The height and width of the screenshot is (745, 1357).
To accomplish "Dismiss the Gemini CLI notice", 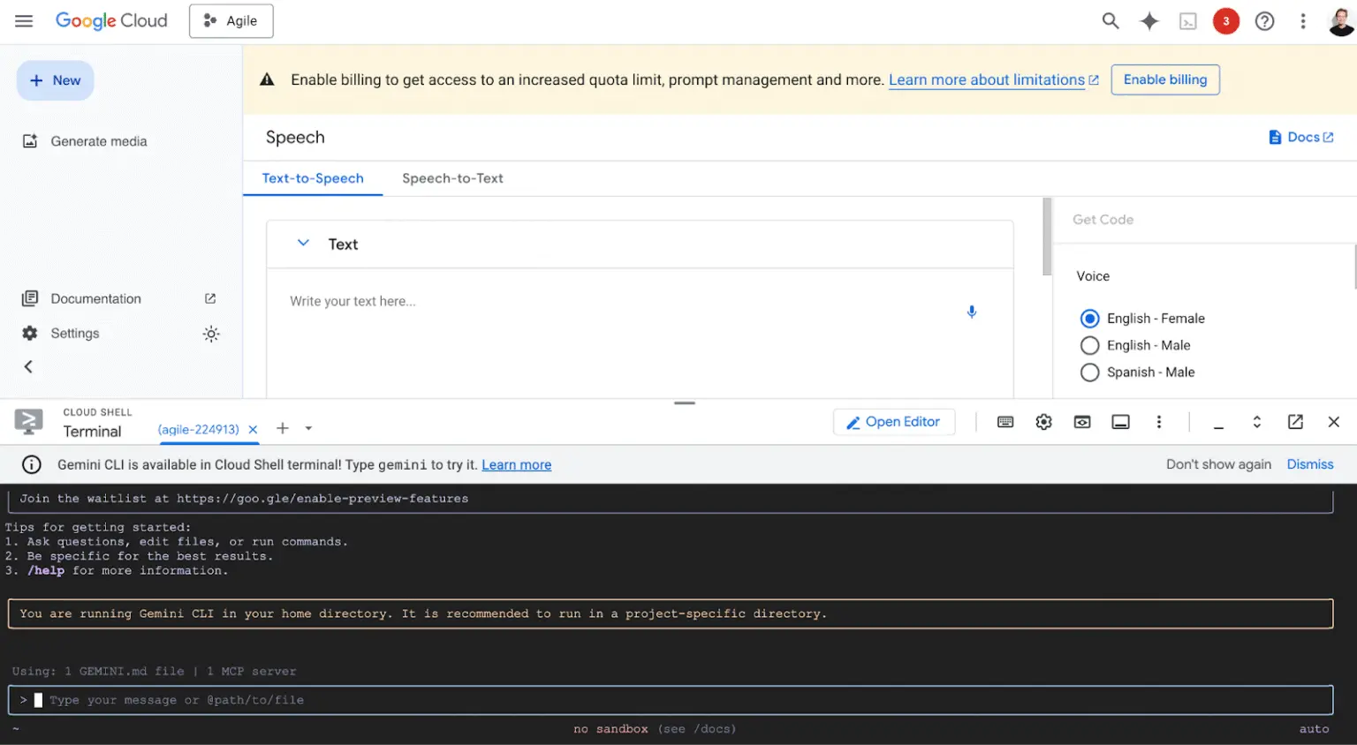I will point(1310,464).
